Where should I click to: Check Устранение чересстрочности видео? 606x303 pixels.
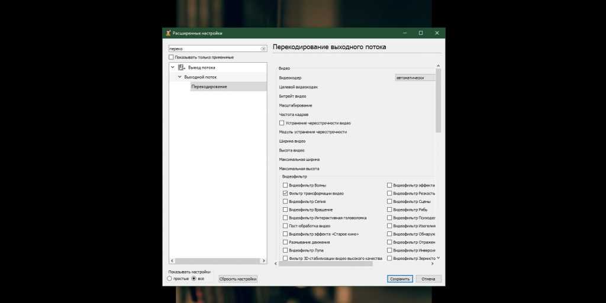[x=282, y=123]
